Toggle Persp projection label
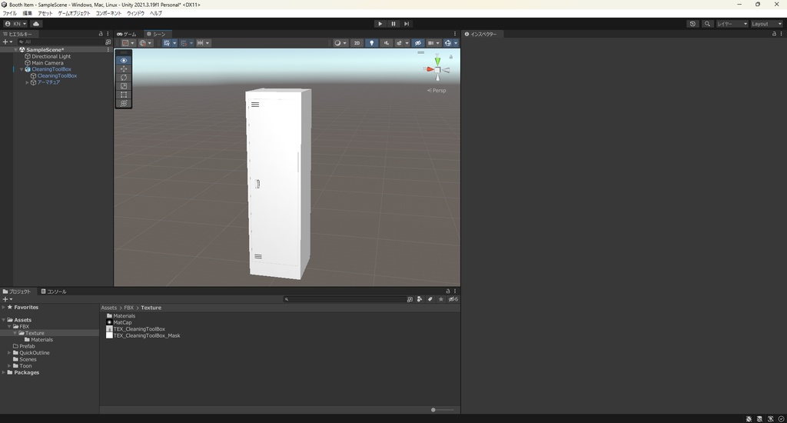 [x=437, y=91]
